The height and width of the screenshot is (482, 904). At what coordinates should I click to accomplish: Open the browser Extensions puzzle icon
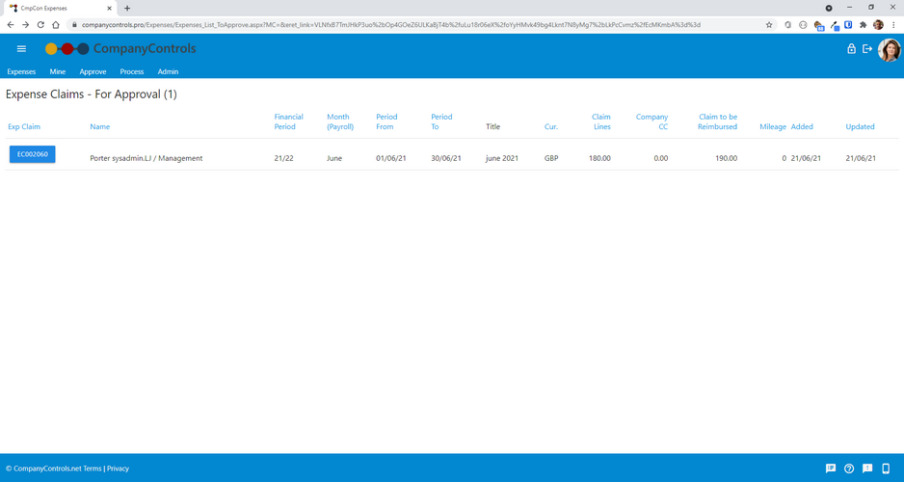click(864, 25)
